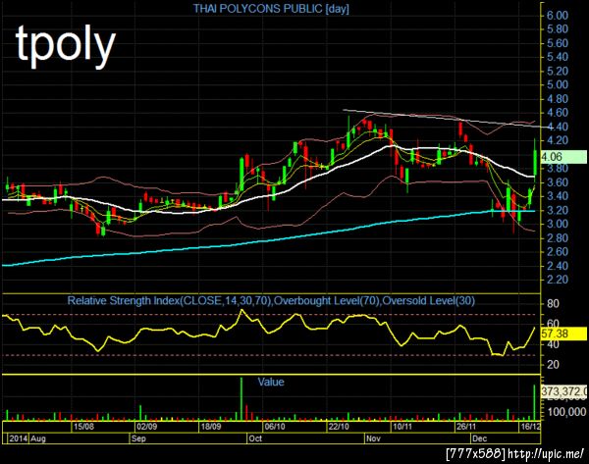Click the latest large green candlestick near 4.06

535,163
